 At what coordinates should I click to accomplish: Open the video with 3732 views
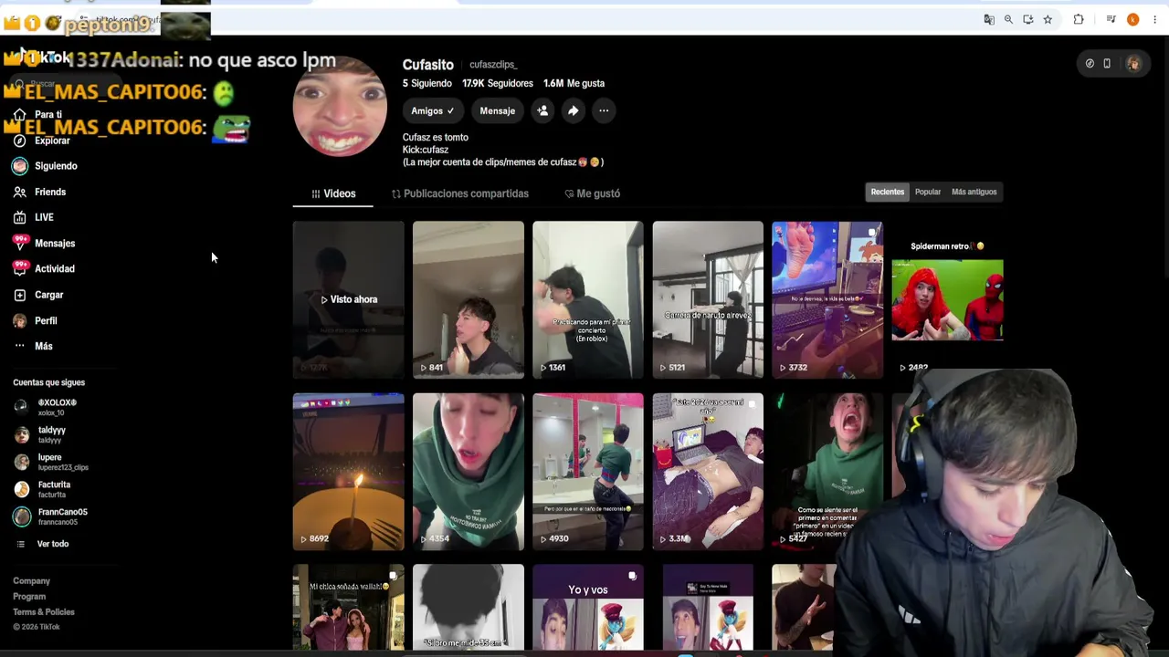click(x=827, y=299)
